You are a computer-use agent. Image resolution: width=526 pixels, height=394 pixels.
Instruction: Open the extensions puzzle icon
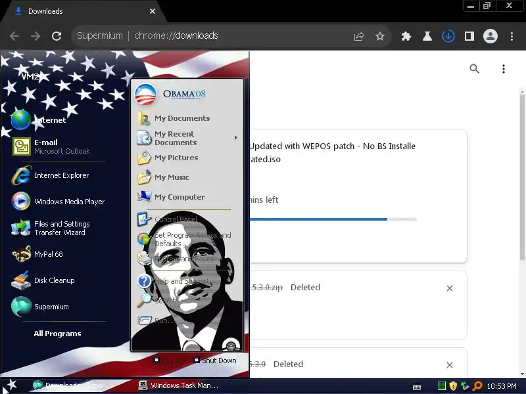point(406,36)
